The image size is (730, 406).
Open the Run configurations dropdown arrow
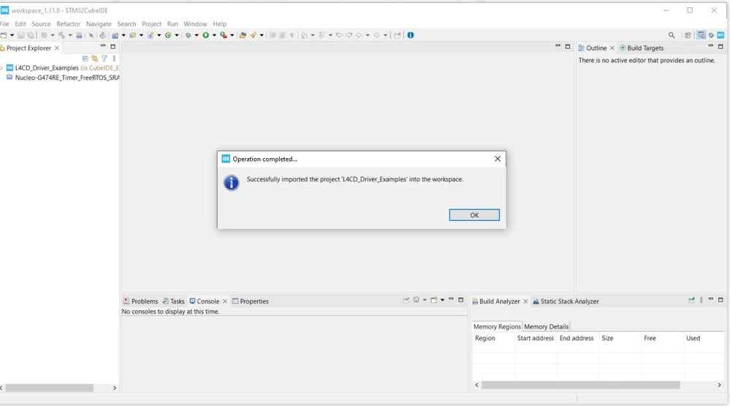pyautogui.click(x=214, y=35)
